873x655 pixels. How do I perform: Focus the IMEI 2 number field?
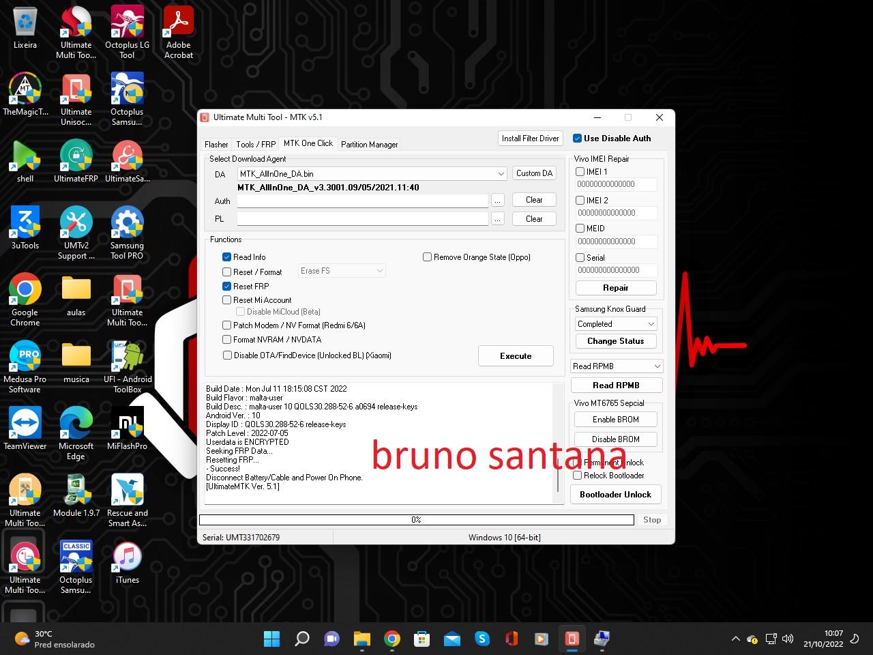coord(616,213)
